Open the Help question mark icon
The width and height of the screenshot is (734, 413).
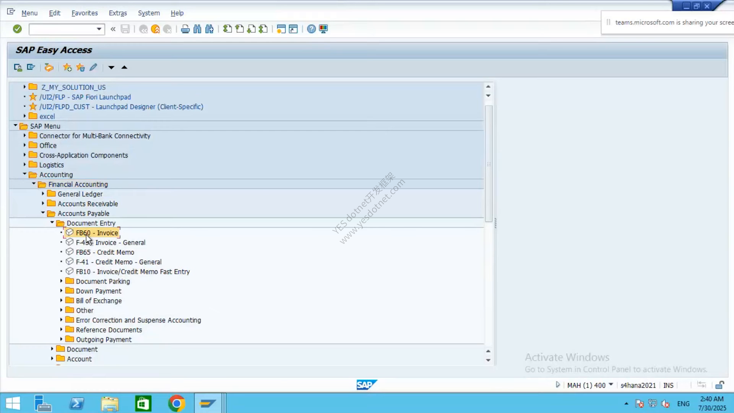pyautogui.click(x=312, y=29)
